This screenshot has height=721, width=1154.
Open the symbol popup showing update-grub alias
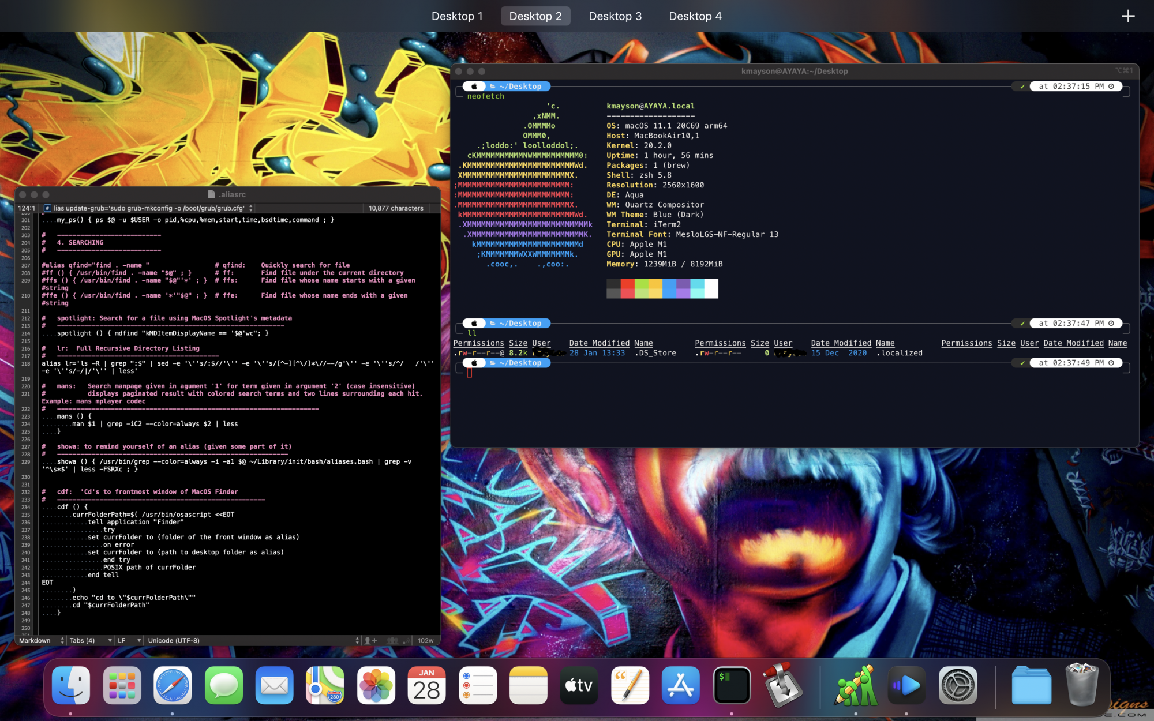point(148,208)
